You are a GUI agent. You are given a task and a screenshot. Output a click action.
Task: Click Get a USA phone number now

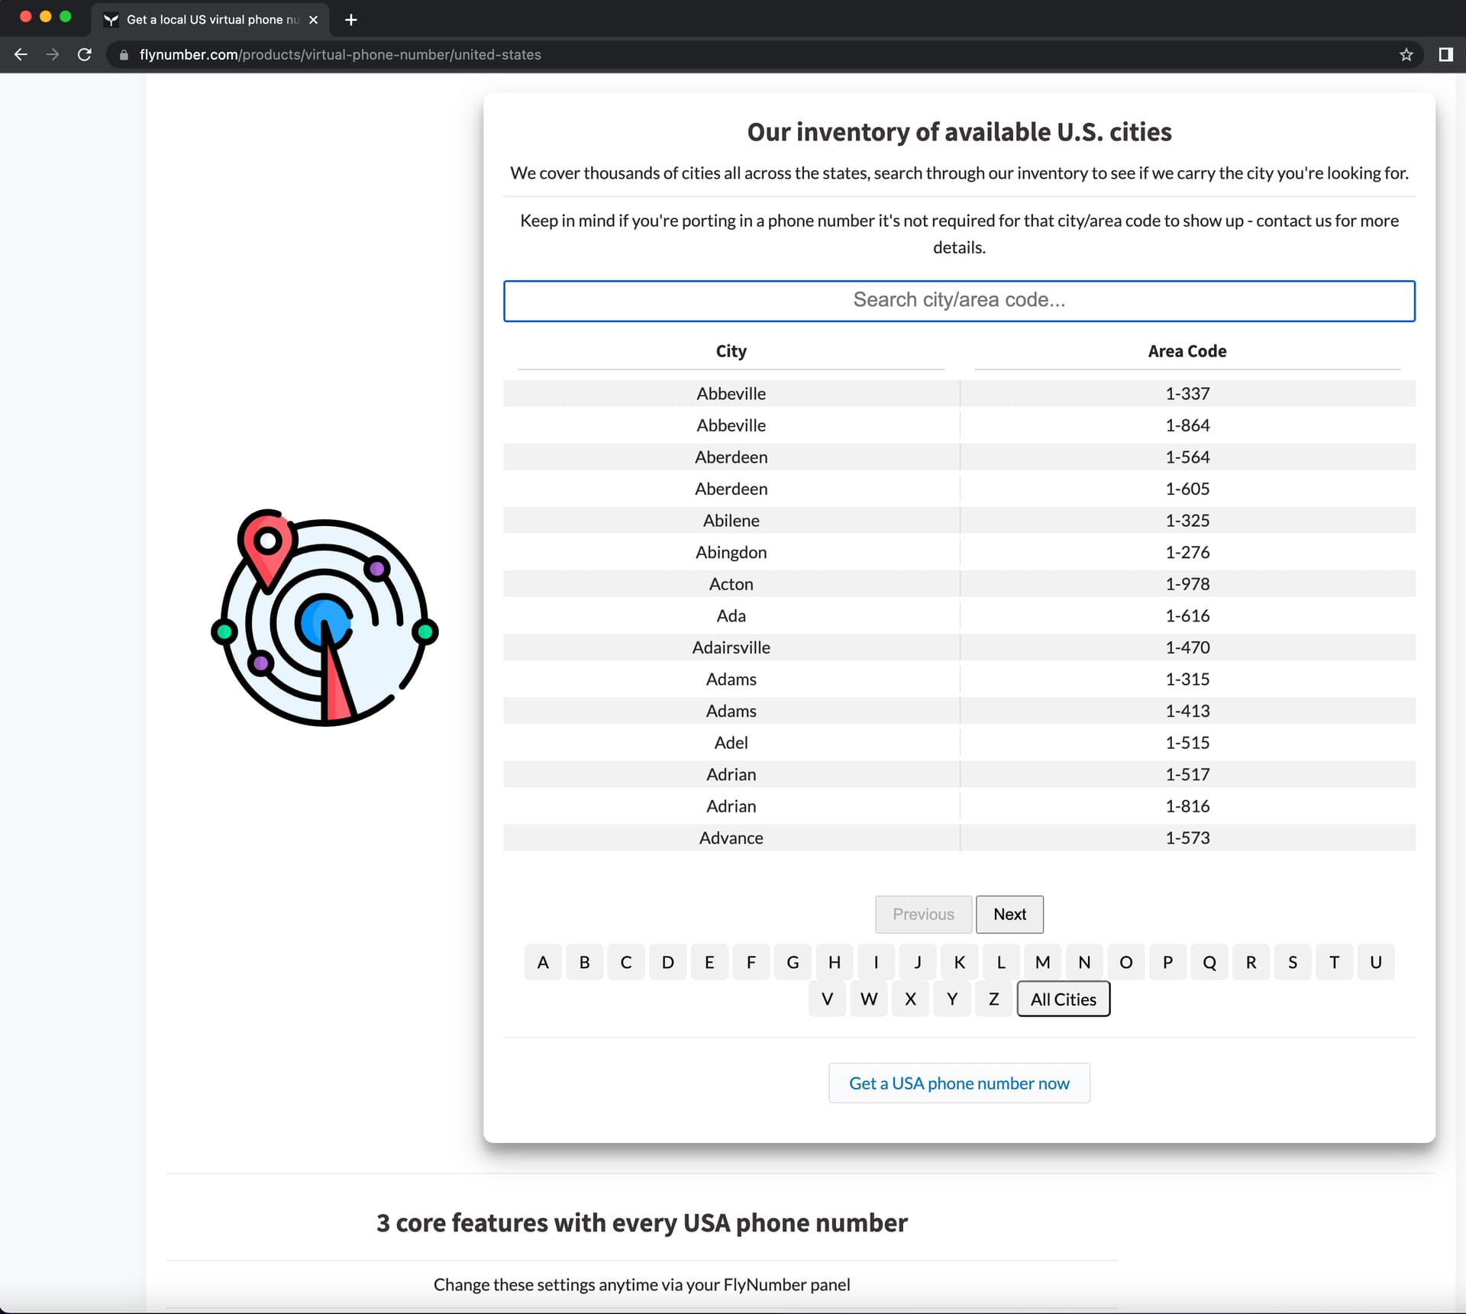click(959, 1083)
